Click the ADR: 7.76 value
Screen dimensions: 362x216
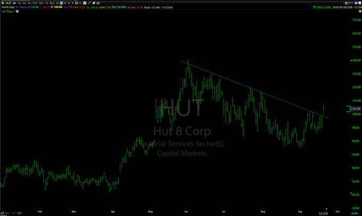click(x=105, y=7)
